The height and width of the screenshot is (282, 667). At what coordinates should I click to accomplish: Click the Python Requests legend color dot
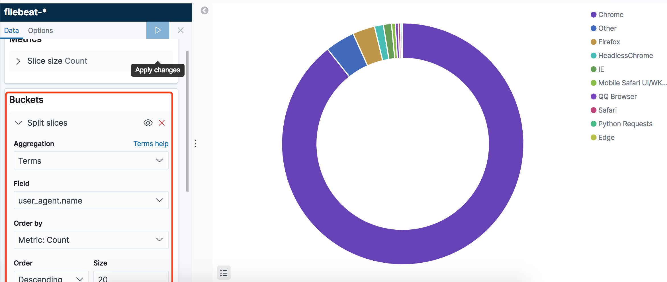pos(594,124)
